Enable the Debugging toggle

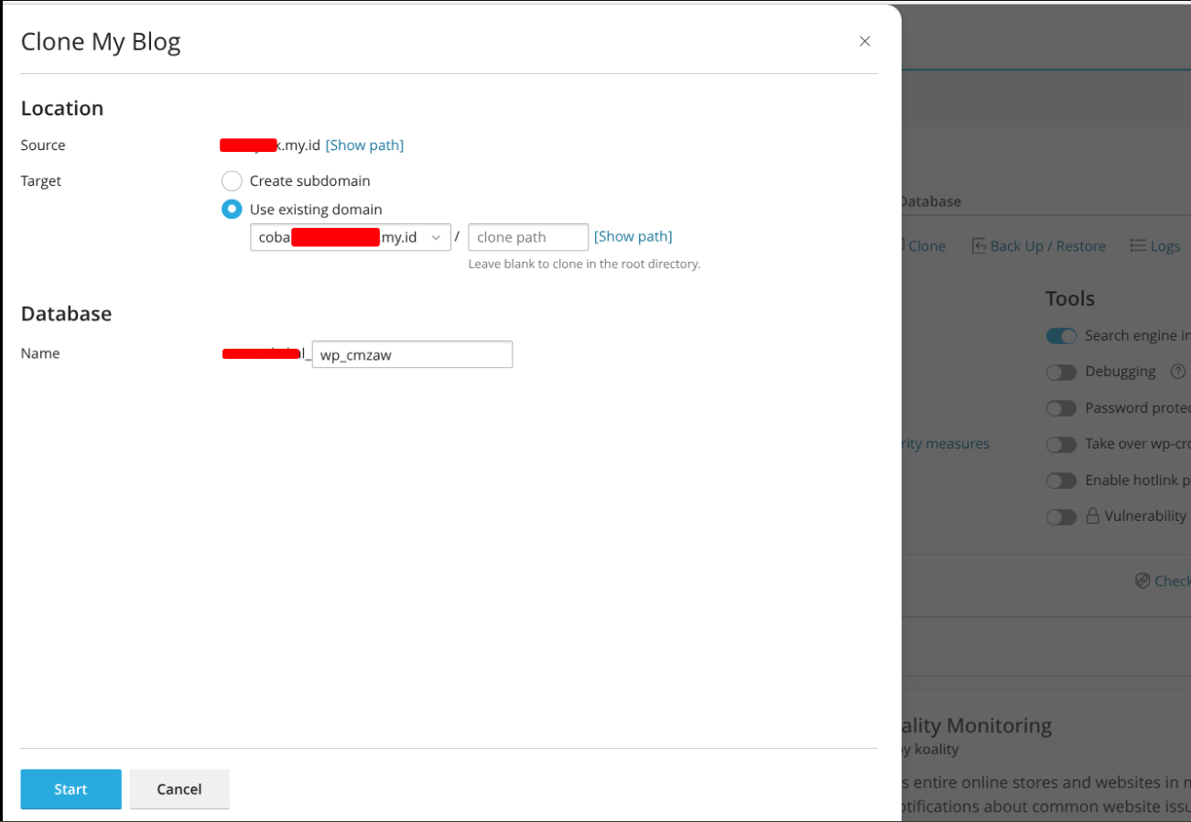coord(1061,373)
